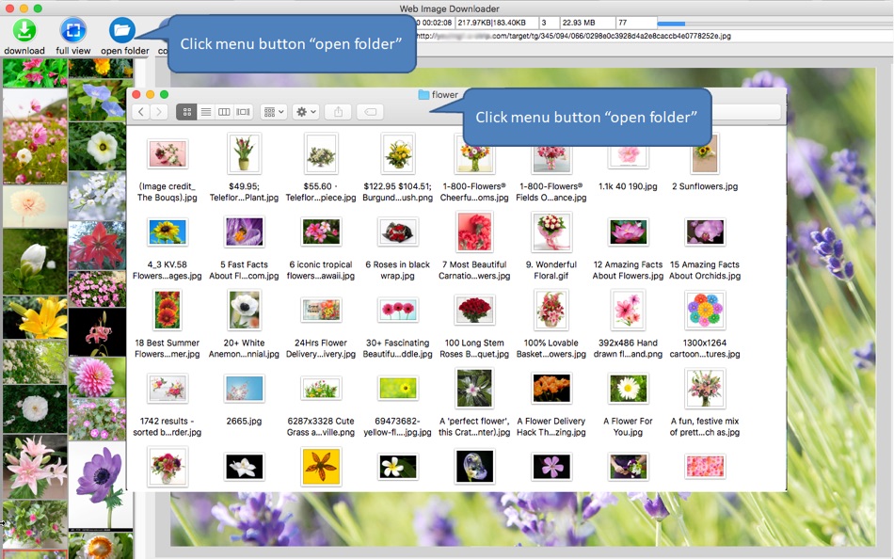Image resolution: width=894 pixels, height=559 pixels.
Task: Go back in the flower Finder window
Action: (x=141, y=112)
